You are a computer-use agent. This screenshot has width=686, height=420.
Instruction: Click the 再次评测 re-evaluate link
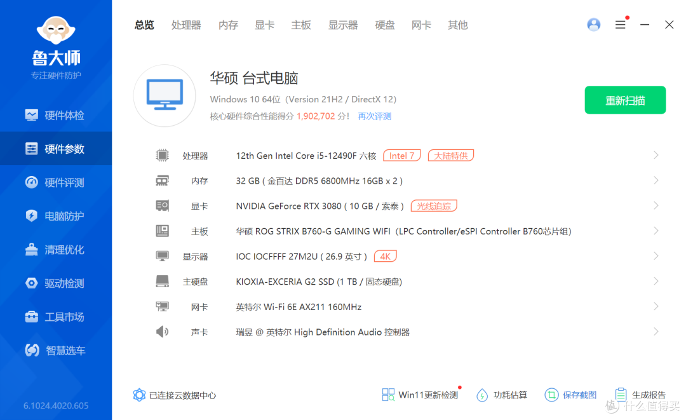(375, 116)
